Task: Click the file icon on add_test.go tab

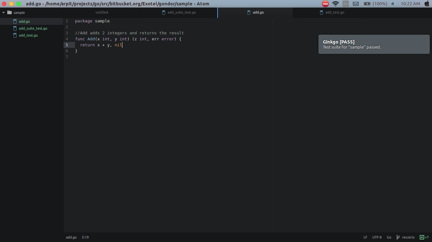Action: point(322,13)
